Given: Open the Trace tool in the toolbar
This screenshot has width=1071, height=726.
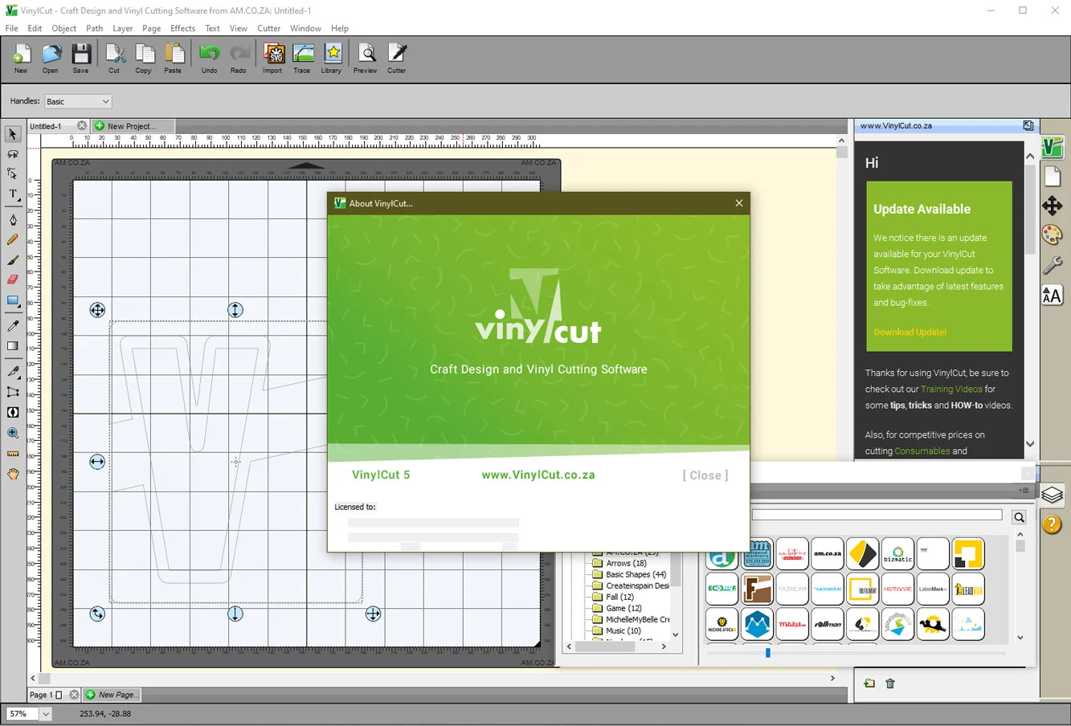Looking at the screenshot, I should (302, 58).
